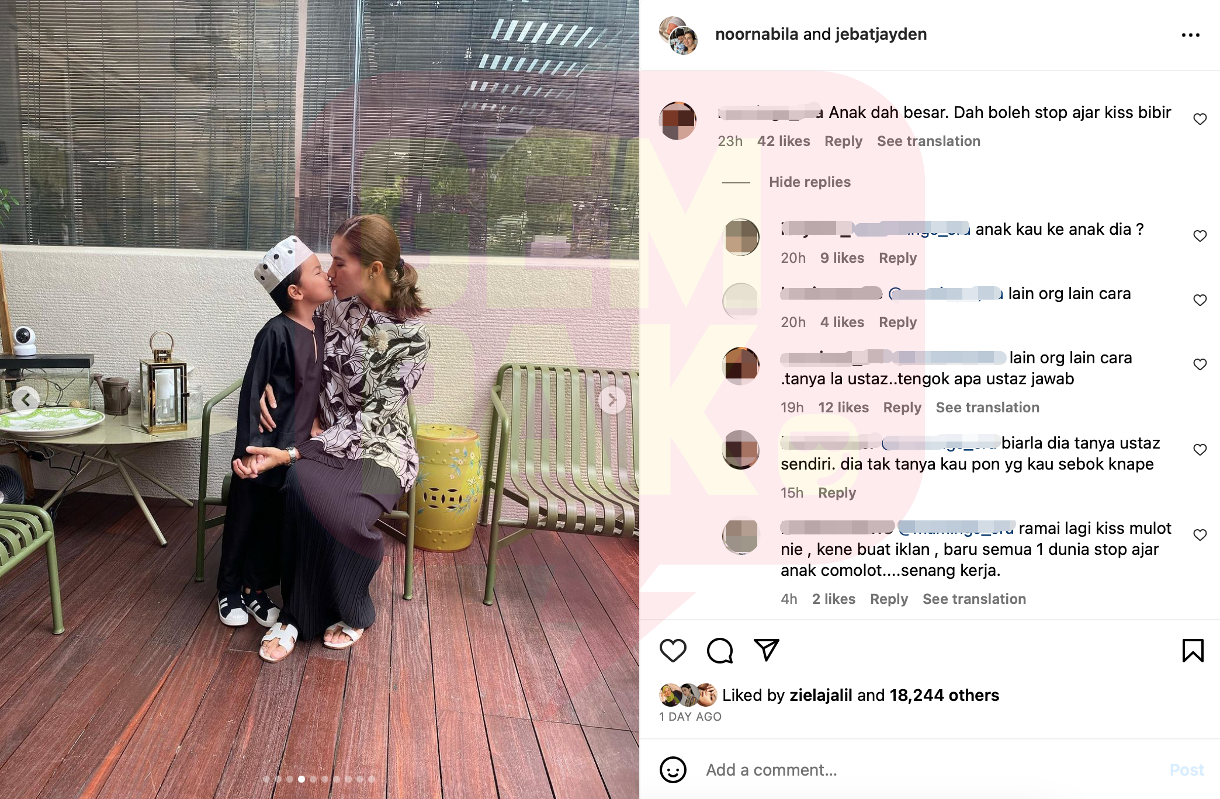Go to the previous photo arrow
This screenshot has width=1220, height=799.
point(26,400)
